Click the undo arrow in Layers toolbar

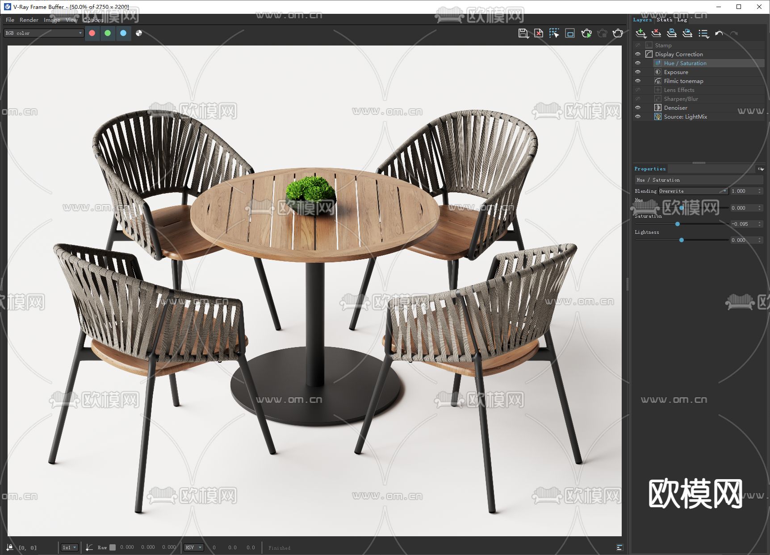coord(719,33)
